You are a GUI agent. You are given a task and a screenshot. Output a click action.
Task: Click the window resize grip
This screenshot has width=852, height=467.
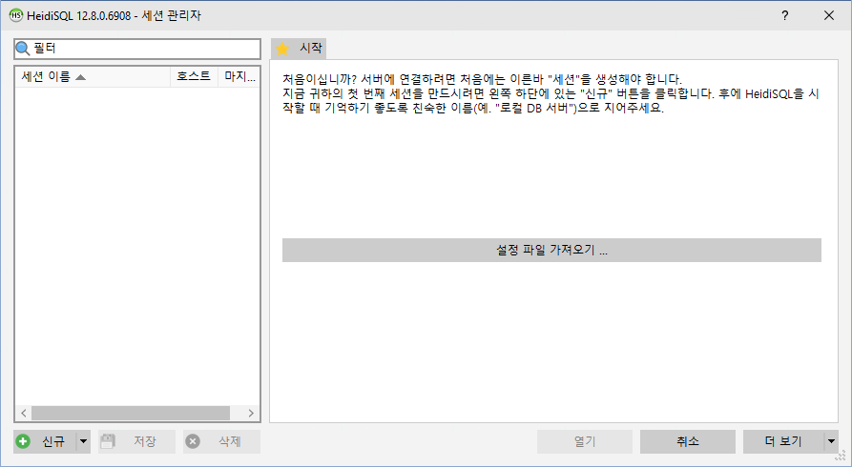point(840,456)
